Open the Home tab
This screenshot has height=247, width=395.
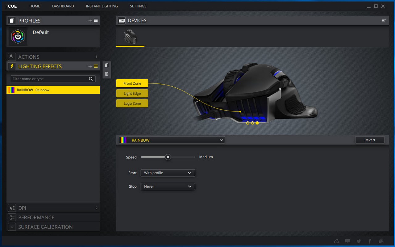tap(35, 6)
